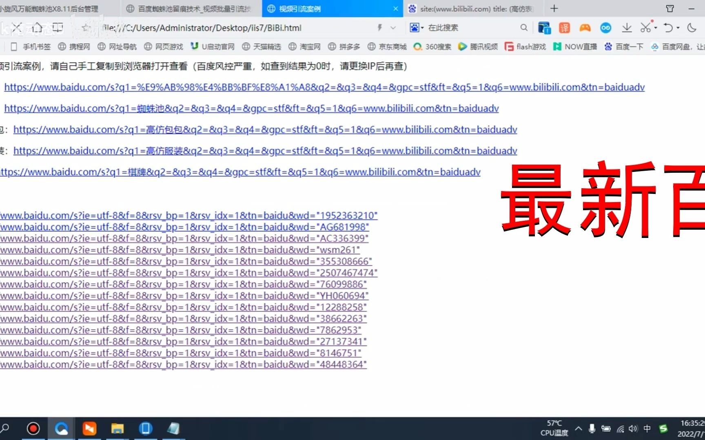This screenshot has width=705, height=440.
Task: Open NOW直播 bookmark
Action: (575, 47)
